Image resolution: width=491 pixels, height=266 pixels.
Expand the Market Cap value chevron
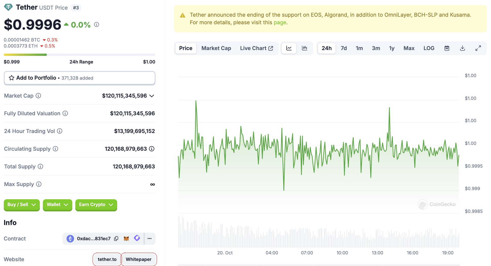[x=152, y=96]
